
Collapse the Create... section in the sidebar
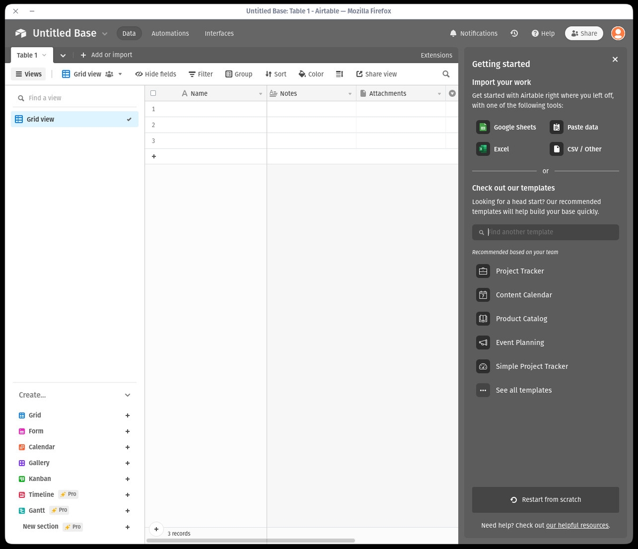(127, 395)
